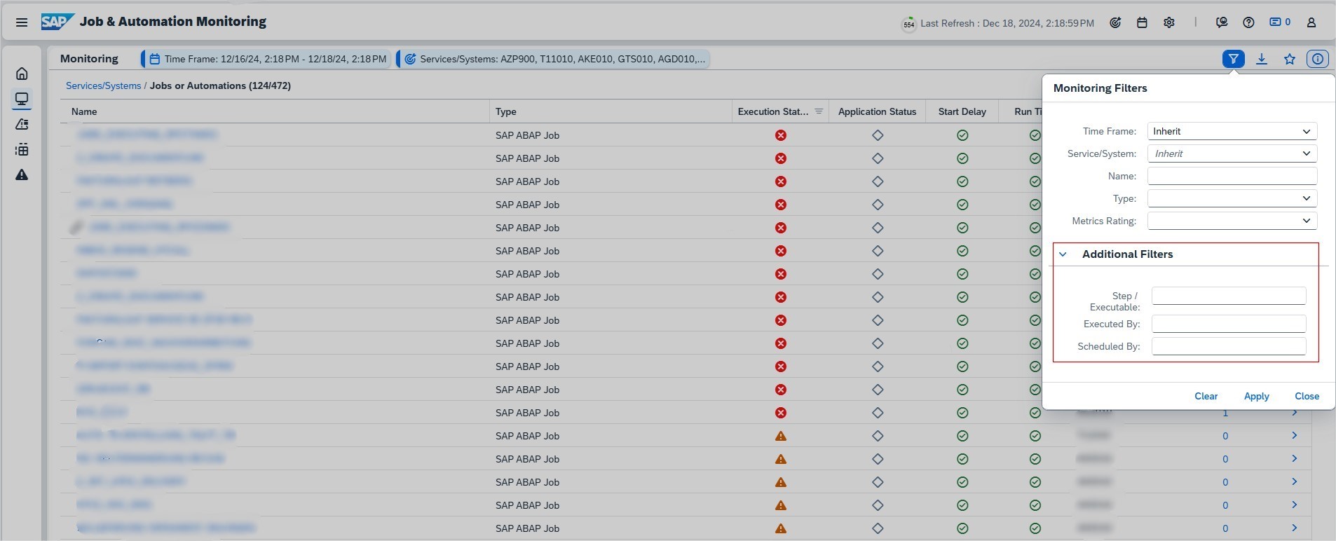Click the favorites star icon
The width and height of the screenshot is (1336, 541).
[x=1289, y=59]
